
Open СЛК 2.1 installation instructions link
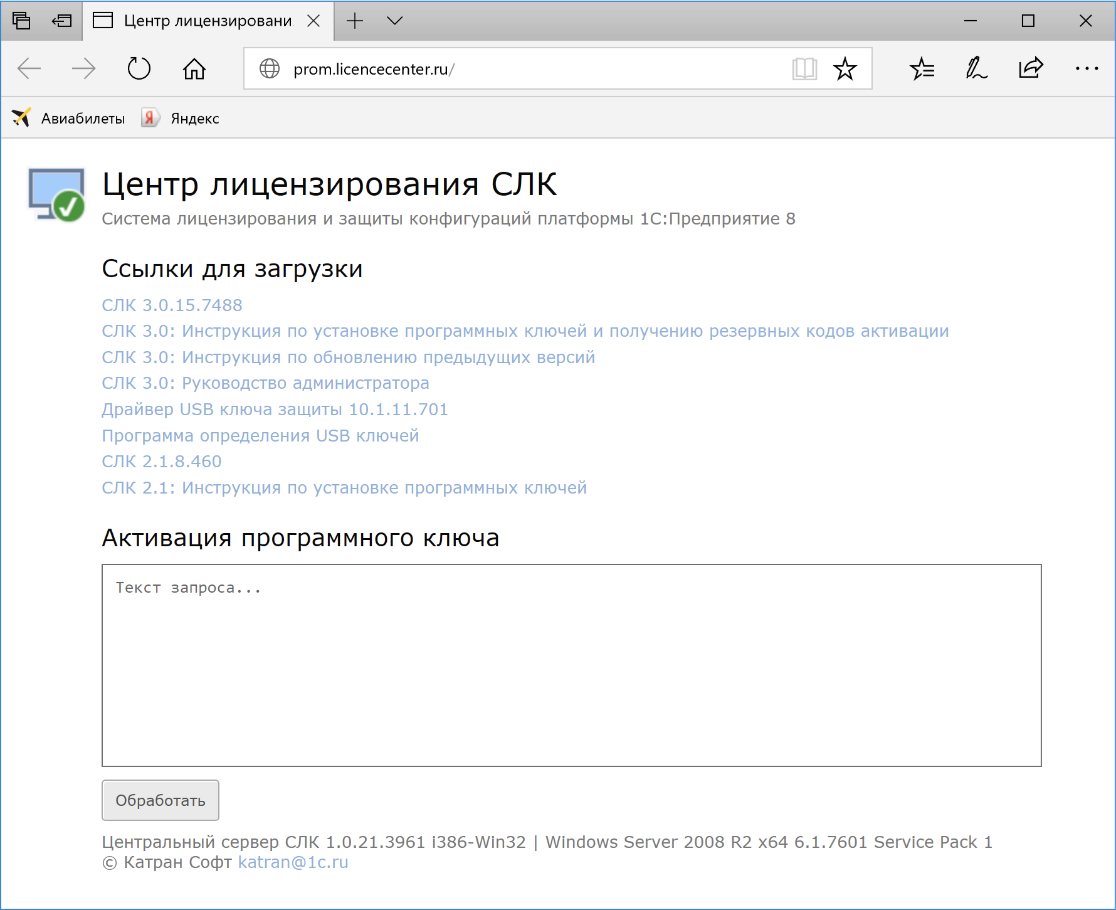pyautogui.click(x=344, y=487)
